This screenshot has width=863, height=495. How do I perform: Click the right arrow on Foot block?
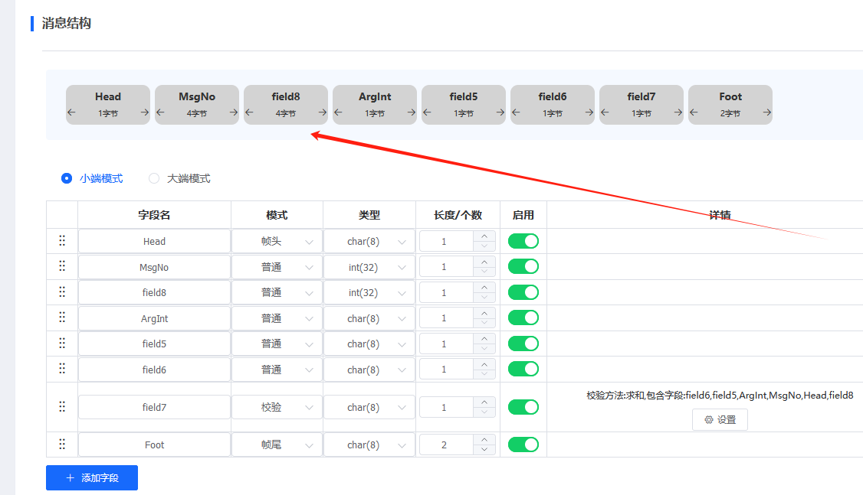766,112
